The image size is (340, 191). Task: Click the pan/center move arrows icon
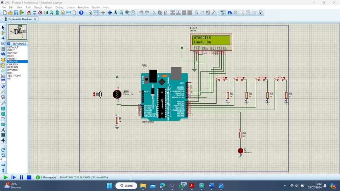(110, 13)
